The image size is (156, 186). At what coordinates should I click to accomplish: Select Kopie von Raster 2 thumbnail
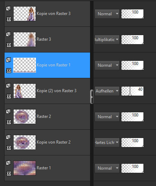(x=24, y=143)
